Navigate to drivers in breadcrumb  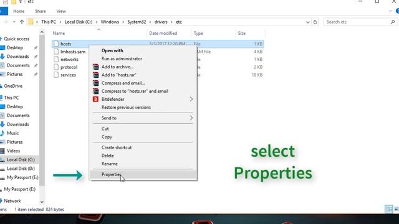[161, 22]
